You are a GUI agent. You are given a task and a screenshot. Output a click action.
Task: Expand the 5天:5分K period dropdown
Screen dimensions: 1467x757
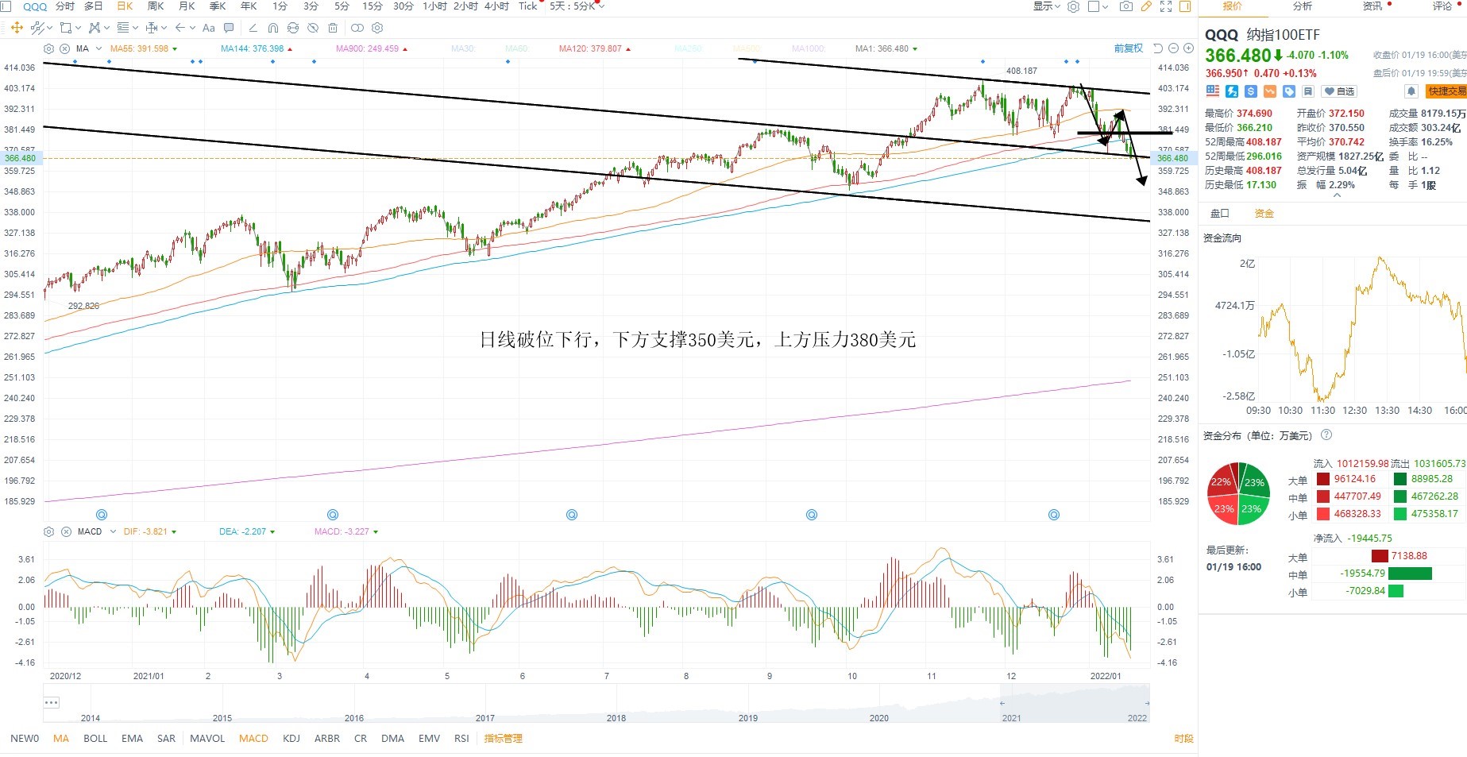click(577, 6)
